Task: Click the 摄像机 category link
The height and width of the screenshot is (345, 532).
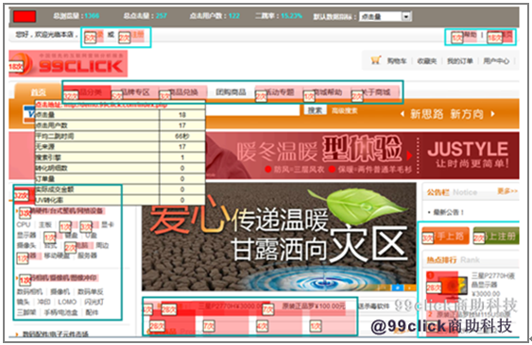Action: point(60,291)
